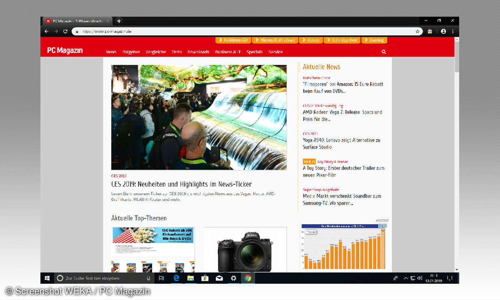Open the Chrome three-dot menu
This screenshot has height=300, width=500.
[453, 31]
